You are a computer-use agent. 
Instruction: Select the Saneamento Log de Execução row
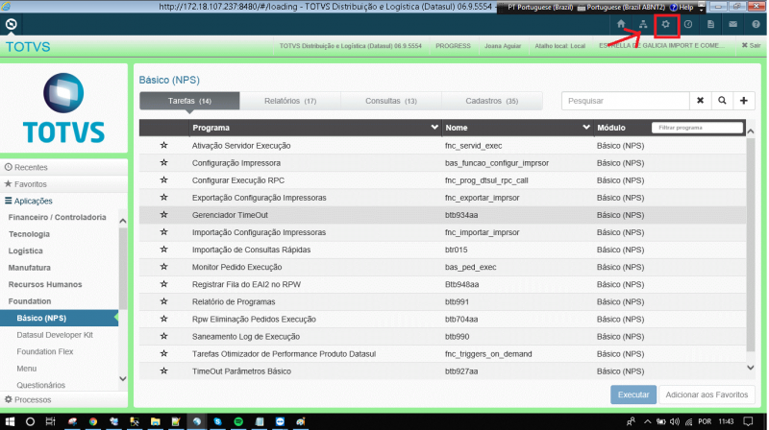(442, 337)
